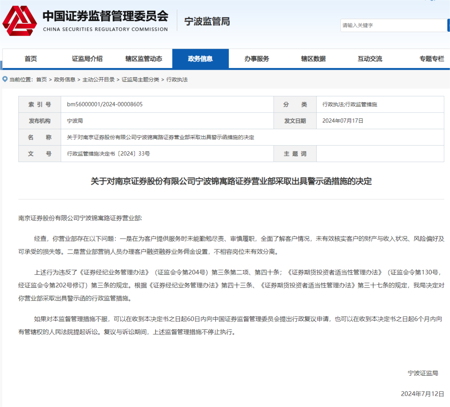Viewport: 450px width, 407px height.
Task: Click the 发布机构 label cell
Action: [x=40, y=121]
